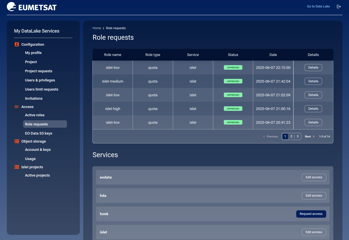Go to pagination page 1

tap(285, 137)
